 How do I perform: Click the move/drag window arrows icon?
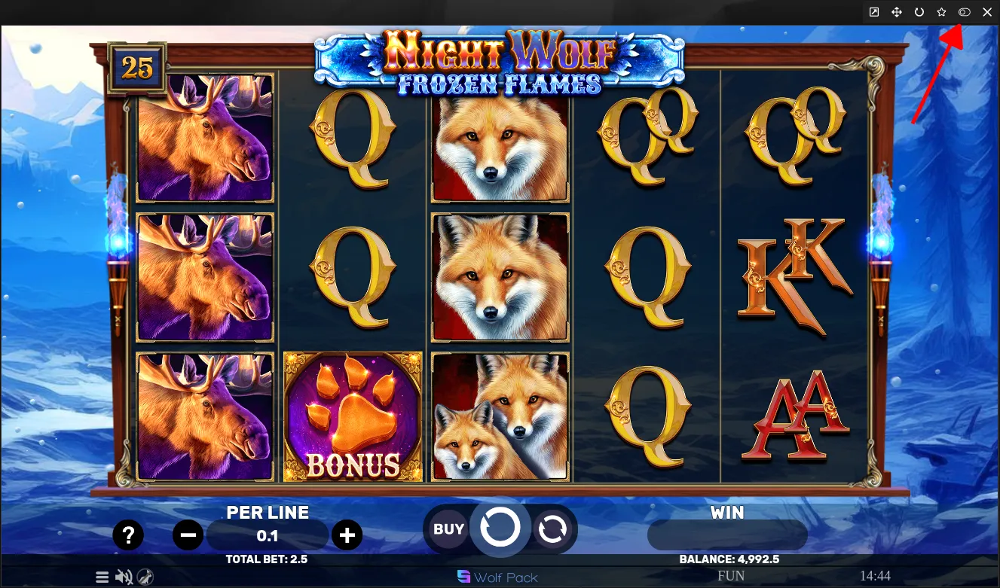pos(897,12)
